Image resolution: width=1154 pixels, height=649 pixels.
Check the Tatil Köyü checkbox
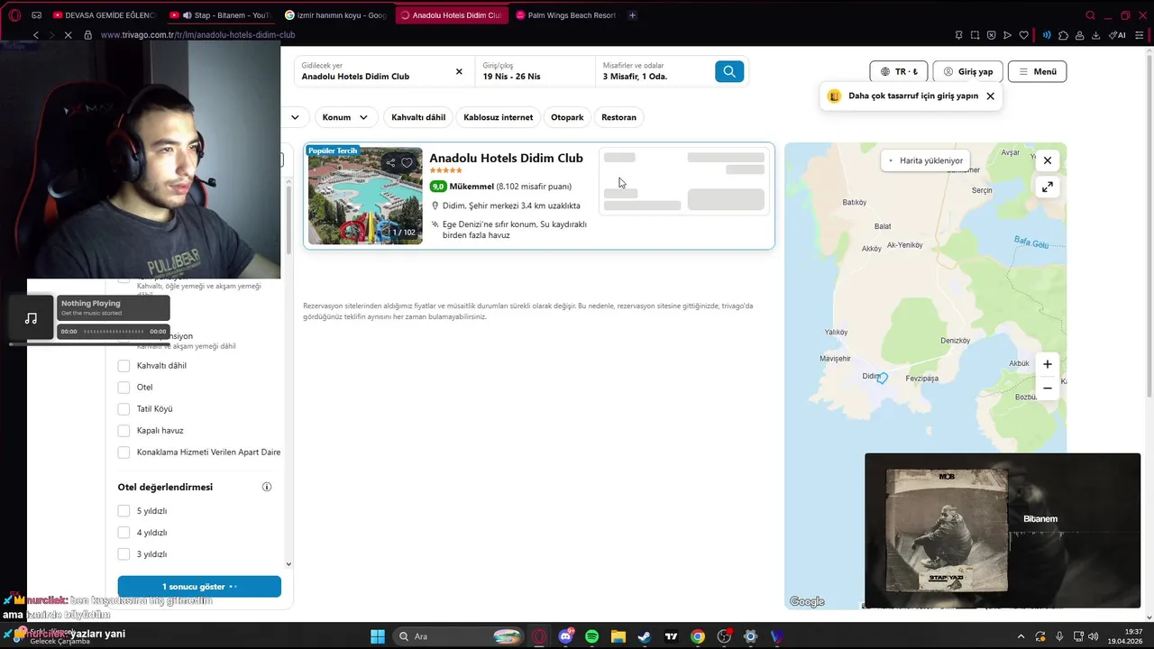(x=124, y=409)
